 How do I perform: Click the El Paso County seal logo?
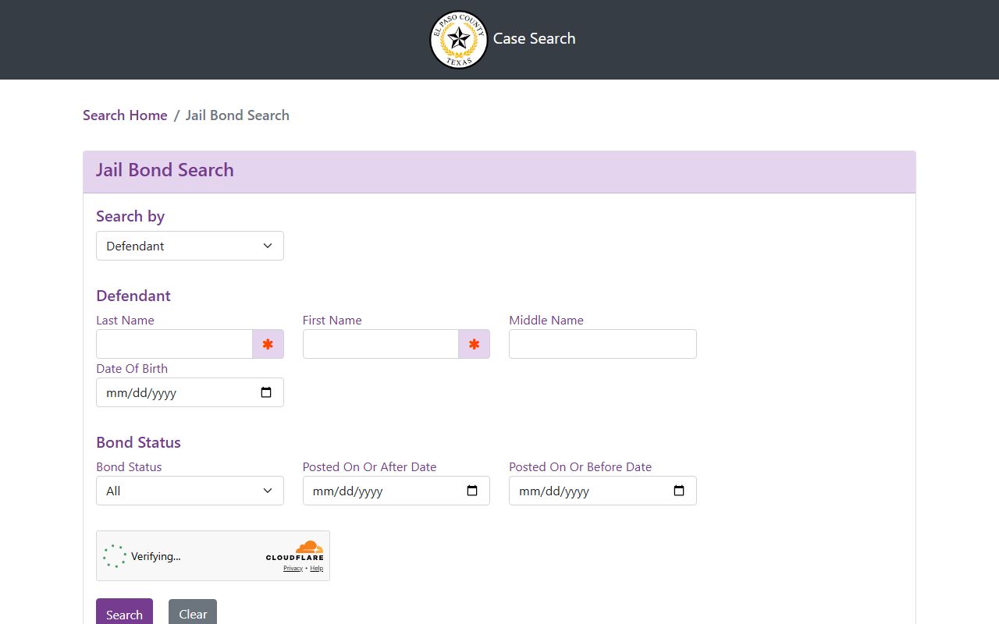pos(459,39)
